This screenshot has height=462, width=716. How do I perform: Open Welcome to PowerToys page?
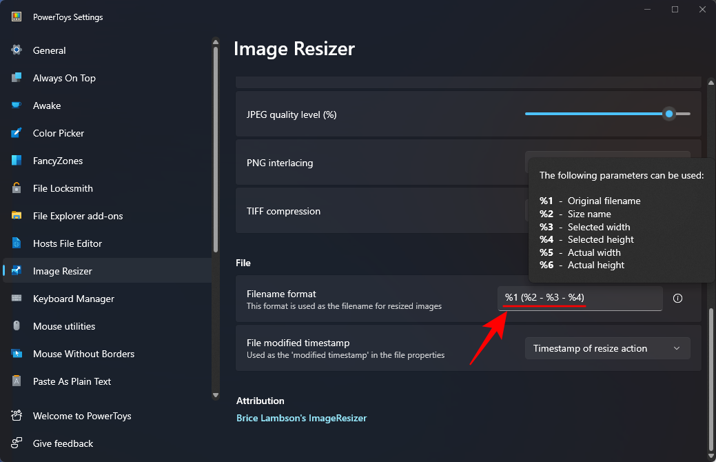(x=82, y=416)
